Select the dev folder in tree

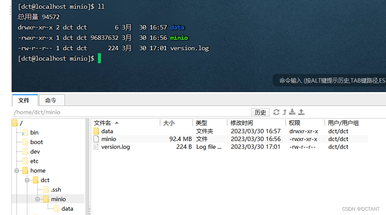click(x=35, y=152)
